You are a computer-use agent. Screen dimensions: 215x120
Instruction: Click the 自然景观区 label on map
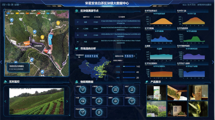pos(38,46)
